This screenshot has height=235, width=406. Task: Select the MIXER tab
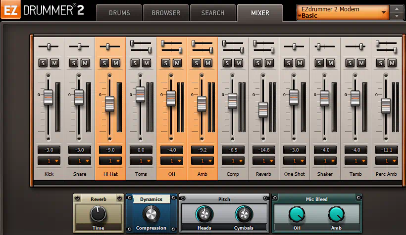click(x=260, y=13)
